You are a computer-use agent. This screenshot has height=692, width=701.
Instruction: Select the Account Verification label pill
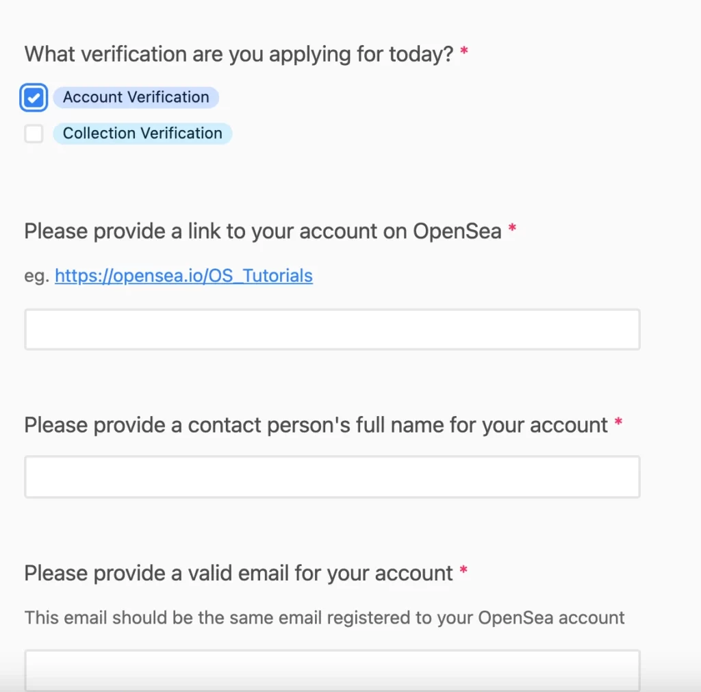136,97
